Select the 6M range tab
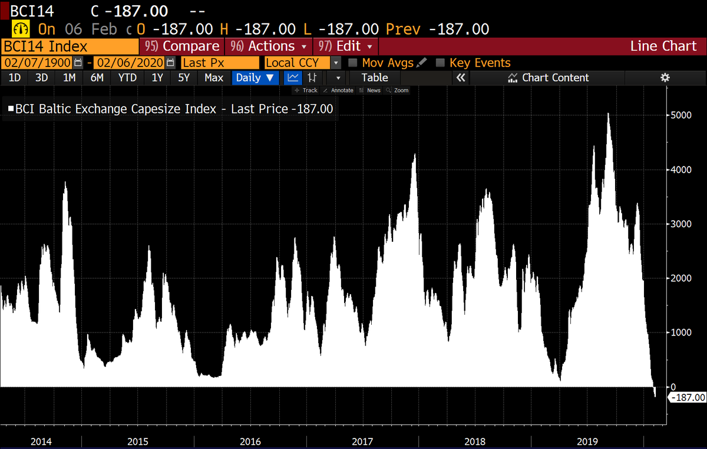 tap(97, 78)
